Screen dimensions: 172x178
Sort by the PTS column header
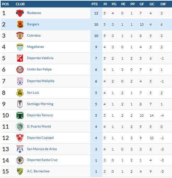click(94, 4)
